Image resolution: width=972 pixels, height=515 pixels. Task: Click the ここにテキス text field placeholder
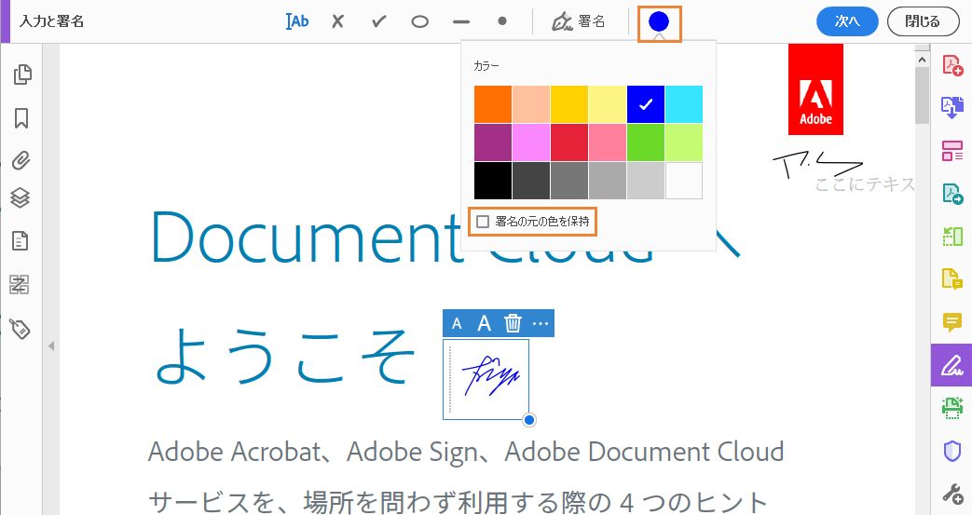[865, 184]
